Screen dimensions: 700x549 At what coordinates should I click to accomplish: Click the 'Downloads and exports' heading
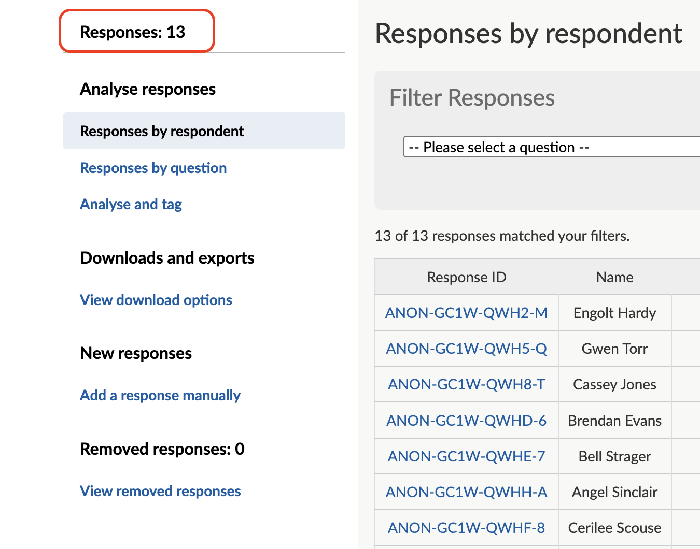tap(167, 257)
